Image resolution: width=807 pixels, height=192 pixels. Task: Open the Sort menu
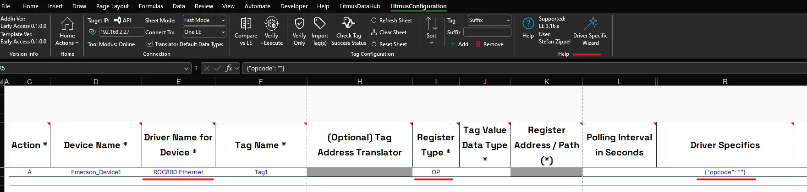click(x=431, y=31)
